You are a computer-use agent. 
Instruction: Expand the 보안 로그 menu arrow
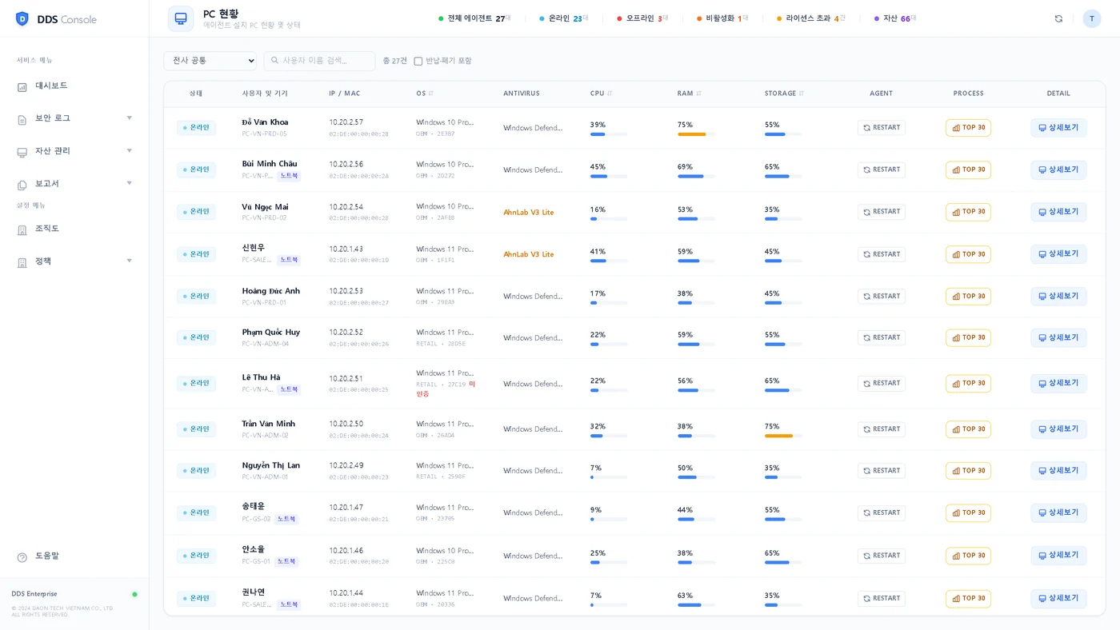pyautogui.click(x=130, y=118)
